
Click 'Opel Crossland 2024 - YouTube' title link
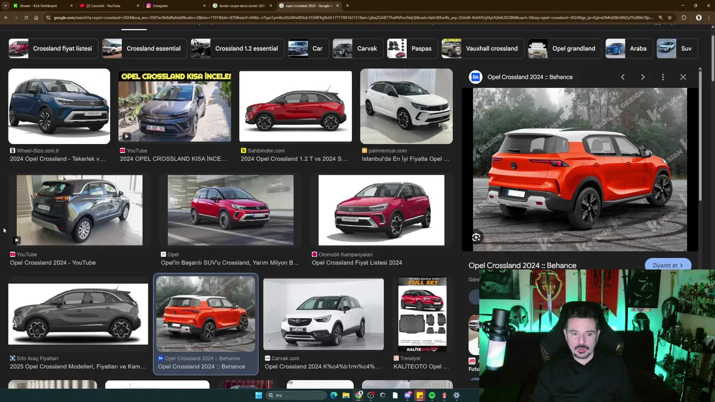click(53, 262)
